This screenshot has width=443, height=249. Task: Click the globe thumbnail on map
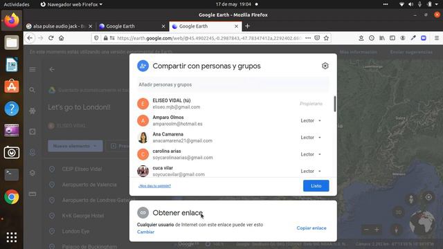point(422,223)
